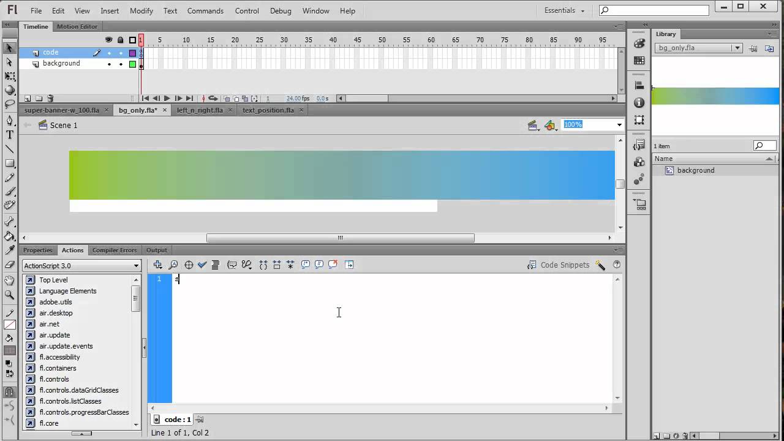Open Actions panel Help icon
Viewport: 784px width, 441px height.
(x=617, y=265)
